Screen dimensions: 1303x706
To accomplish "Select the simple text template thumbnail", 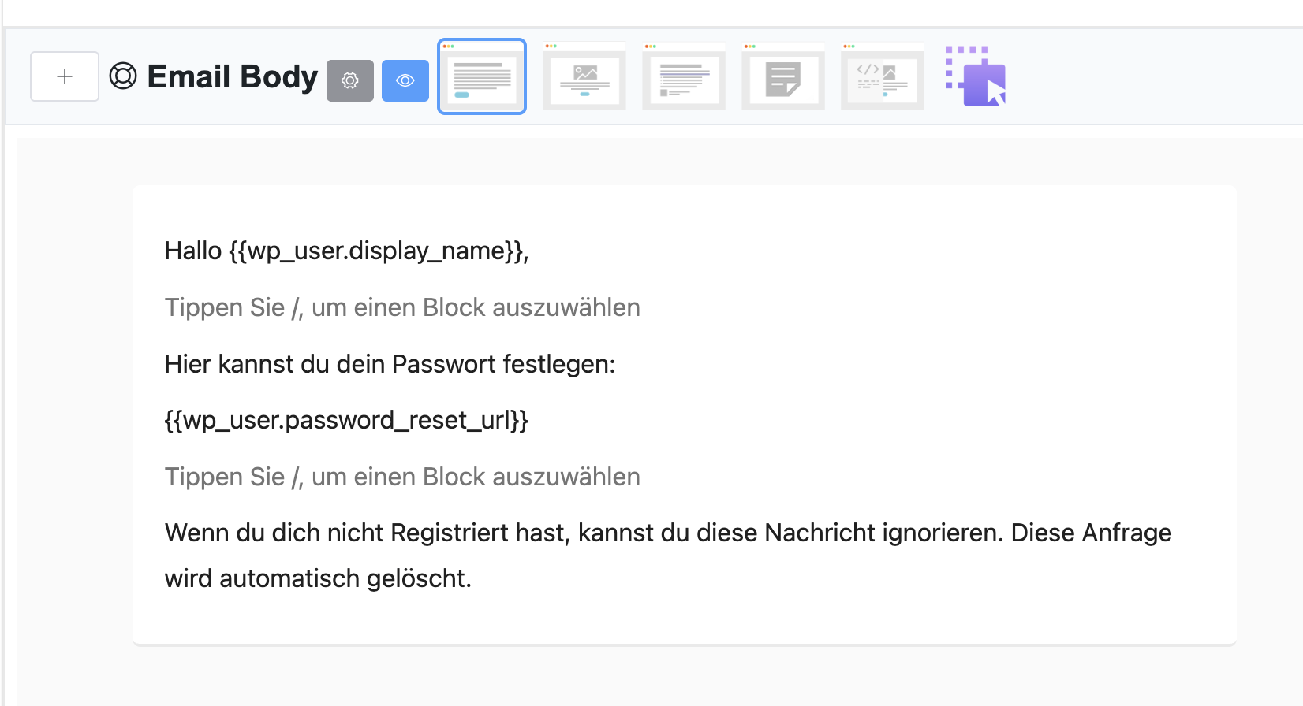I will click(x=482, y=76).
